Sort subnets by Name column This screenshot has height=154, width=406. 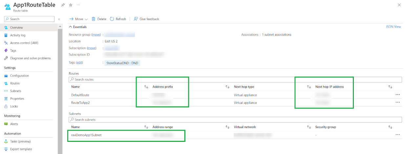pos(146,127)
